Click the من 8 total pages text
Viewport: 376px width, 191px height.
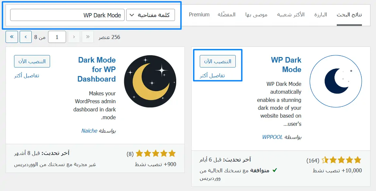(x=40, y=37)
